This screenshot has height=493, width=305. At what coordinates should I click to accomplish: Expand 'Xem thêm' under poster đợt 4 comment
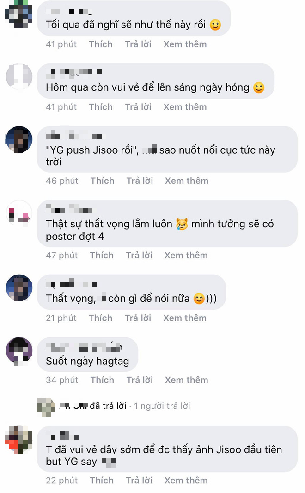(186, 256)
